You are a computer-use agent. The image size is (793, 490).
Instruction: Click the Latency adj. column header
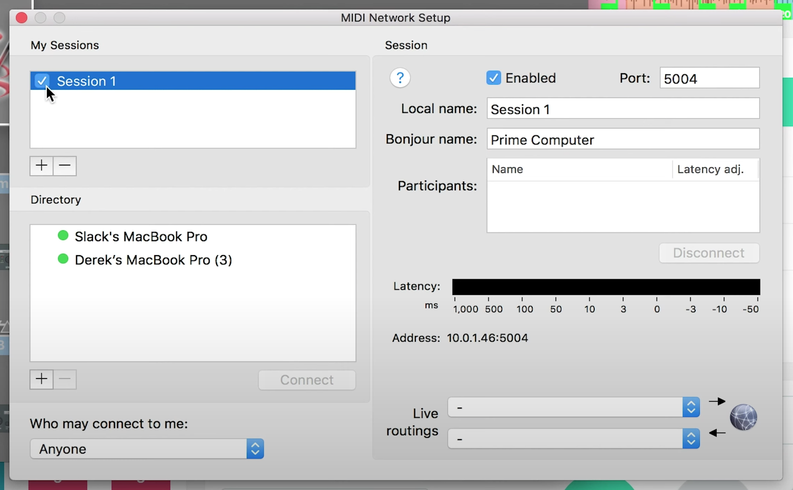click(x=710, y=169)
